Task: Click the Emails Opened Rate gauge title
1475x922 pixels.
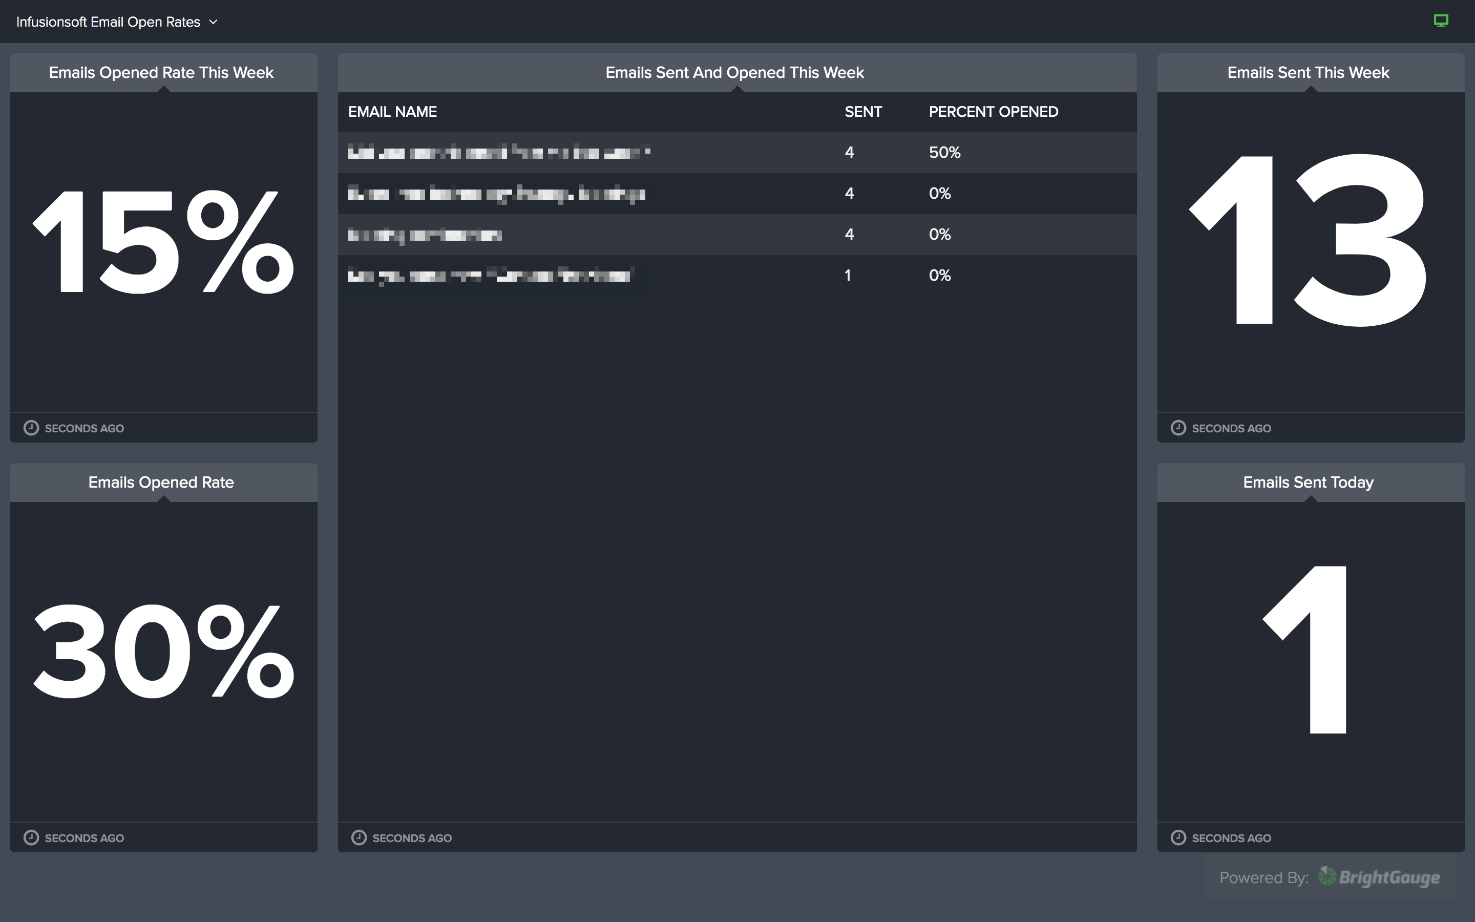Action: [x=161, y=483]
